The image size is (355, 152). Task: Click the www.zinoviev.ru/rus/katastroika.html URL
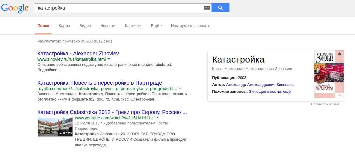(72, 59)
